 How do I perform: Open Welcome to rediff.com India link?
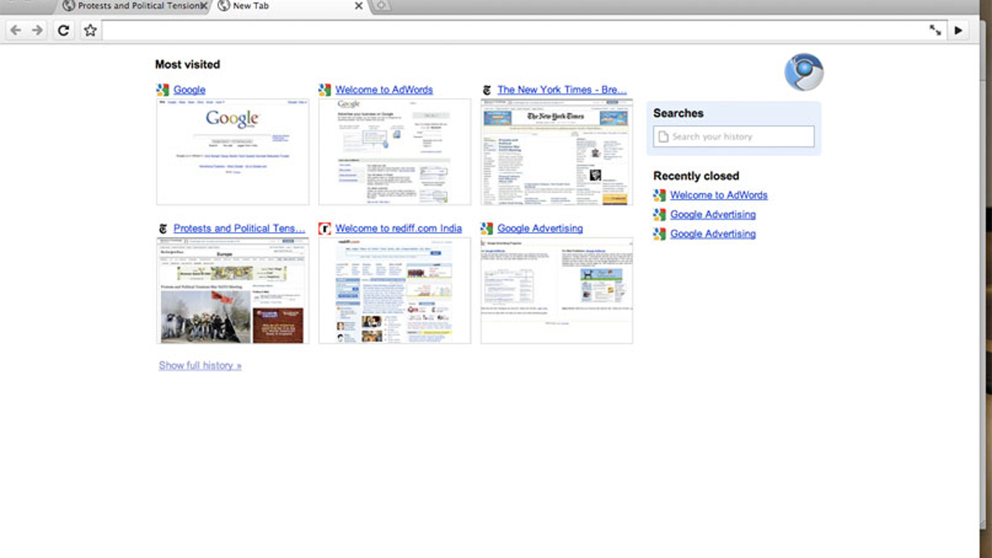[399, 229]
